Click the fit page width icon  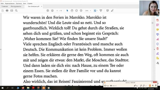95,10
